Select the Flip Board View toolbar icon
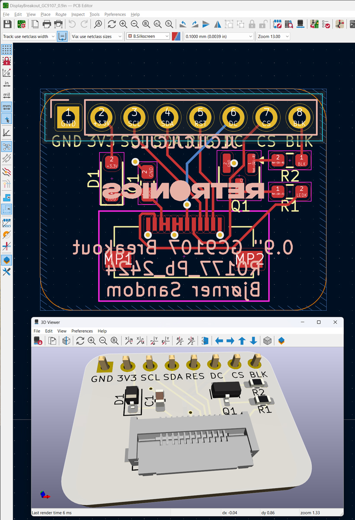 click(217, 24)
